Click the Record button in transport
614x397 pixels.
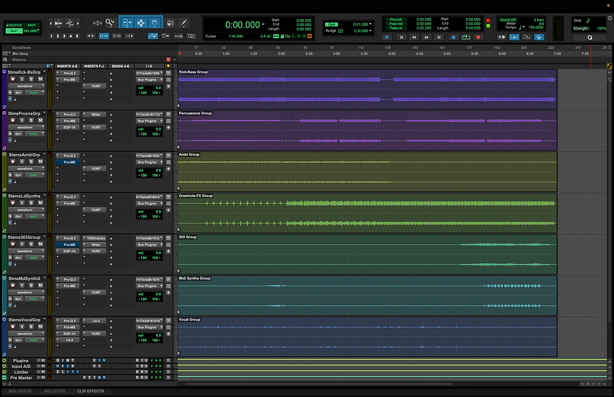[478, 37]
